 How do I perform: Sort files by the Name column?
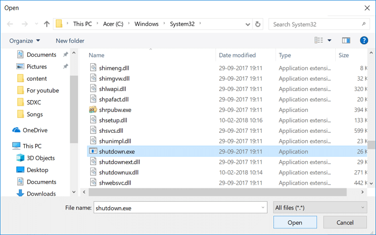97,55
